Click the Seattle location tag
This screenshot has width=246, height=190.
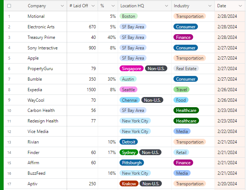tap(128, 89)
